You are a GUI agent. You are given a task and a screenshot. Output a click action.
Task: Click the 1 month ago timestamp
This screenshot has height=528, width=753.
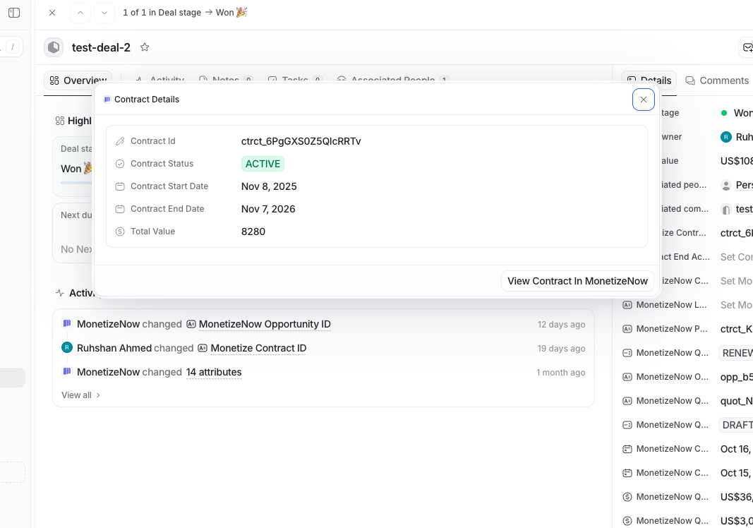(561, 372)
